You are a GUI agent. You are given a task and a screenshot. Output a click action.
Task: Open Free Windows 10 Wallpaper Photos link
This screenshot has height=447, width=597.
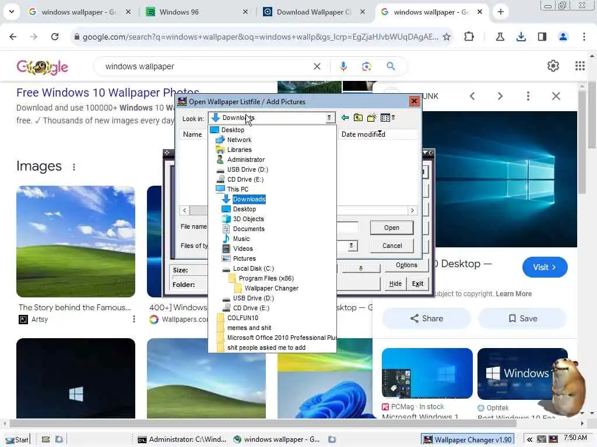[x=108, y=93]
